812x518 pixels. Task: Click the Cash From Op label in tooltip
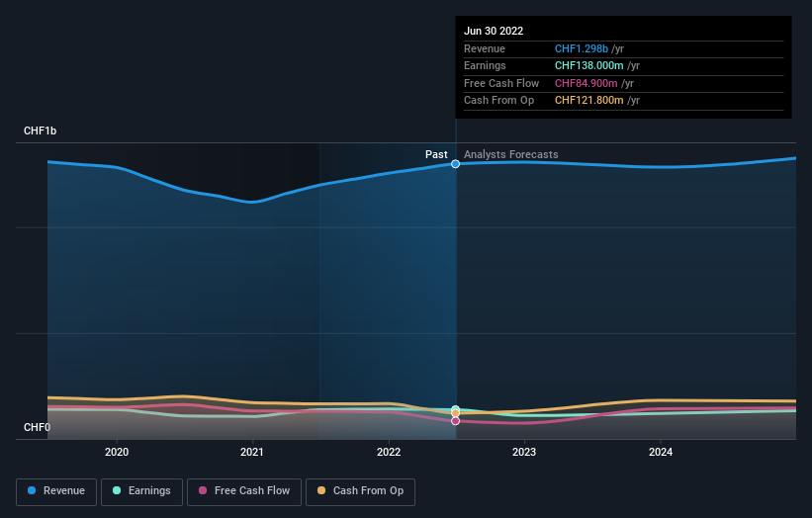click(x=498, y=101)
